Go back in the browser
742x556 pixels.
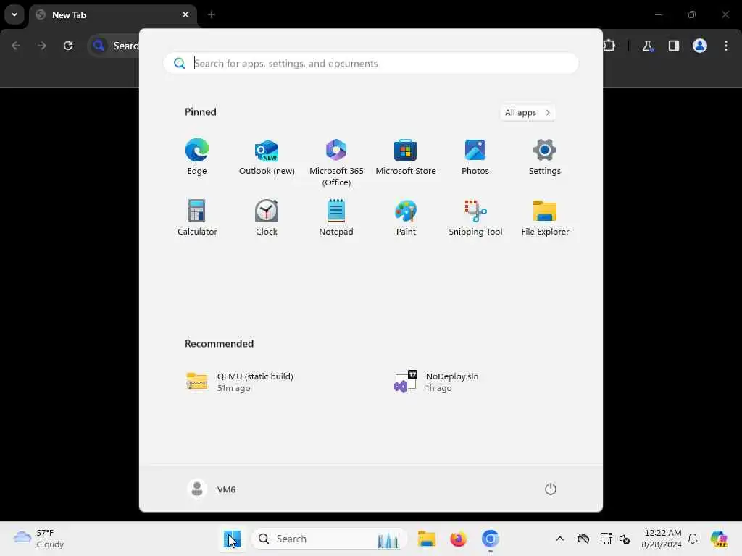pyautogui.click(x=16, y=46)
